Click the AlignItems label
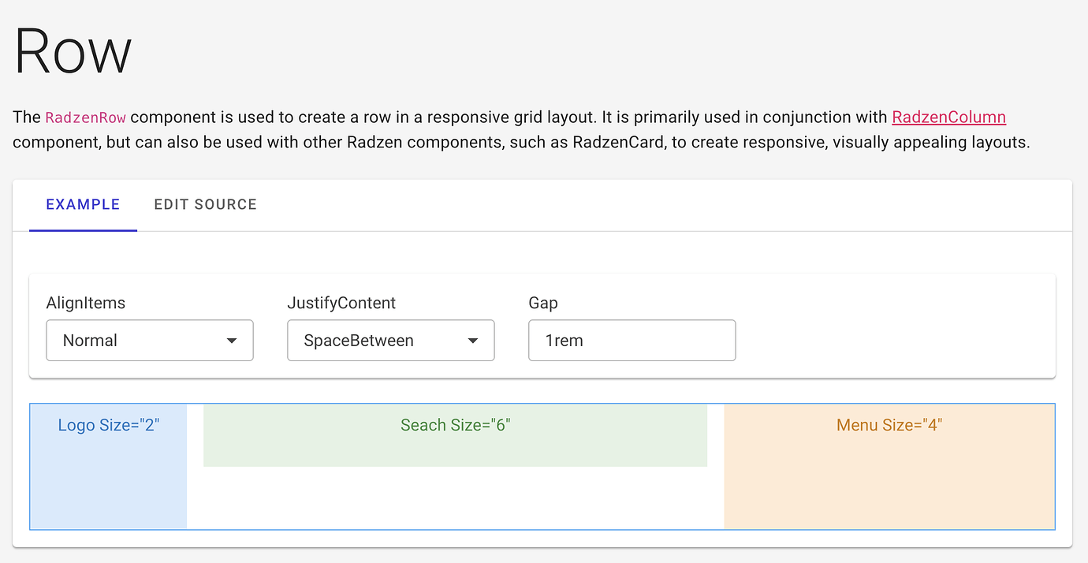The image size is (1088, 563). coord(86,303)
